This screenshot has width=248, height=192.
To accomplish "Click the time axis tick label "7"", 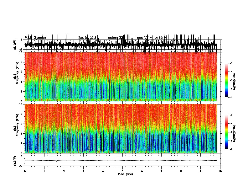I will point(162,171).
